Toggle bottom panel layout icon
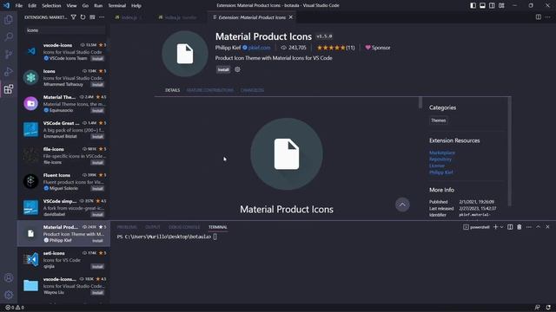This screenshot has width=556, height=312. coord(483,5)
